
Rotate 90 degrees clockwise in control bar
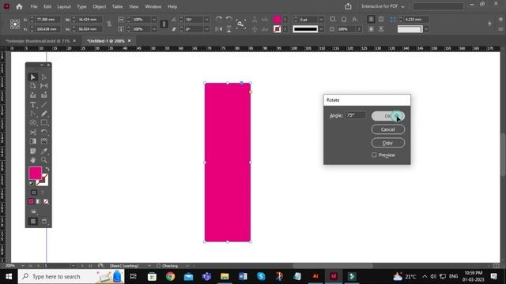(x=219, y=19)
